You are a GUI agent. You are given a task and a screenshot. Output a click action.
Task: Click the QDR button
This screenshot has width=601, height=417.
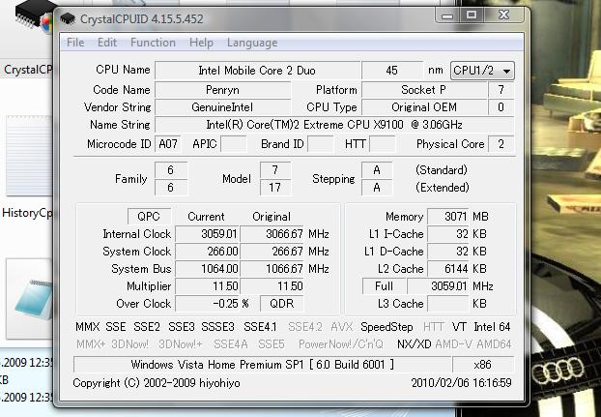(282, 304)
